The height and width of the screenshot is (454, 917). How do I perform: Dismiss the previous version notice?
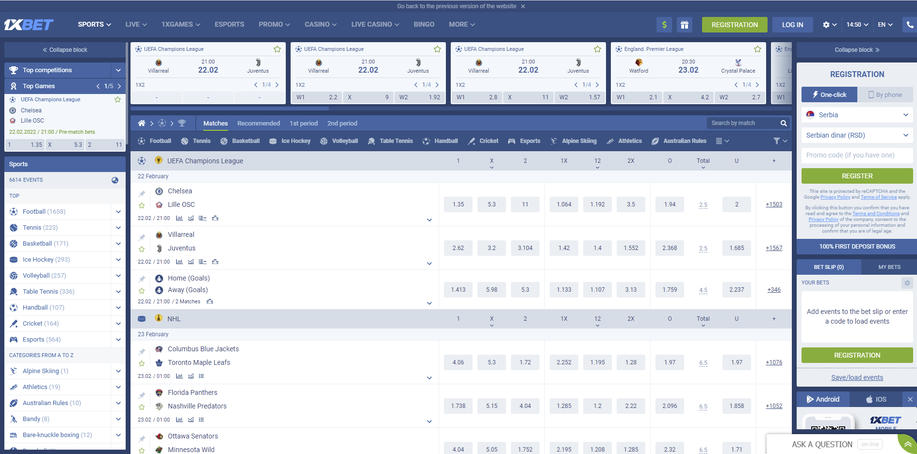point(523,6)
